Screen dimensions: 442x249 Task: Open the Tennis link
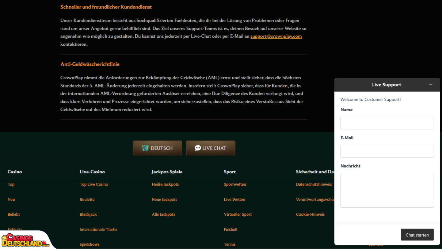pos(230,244)
